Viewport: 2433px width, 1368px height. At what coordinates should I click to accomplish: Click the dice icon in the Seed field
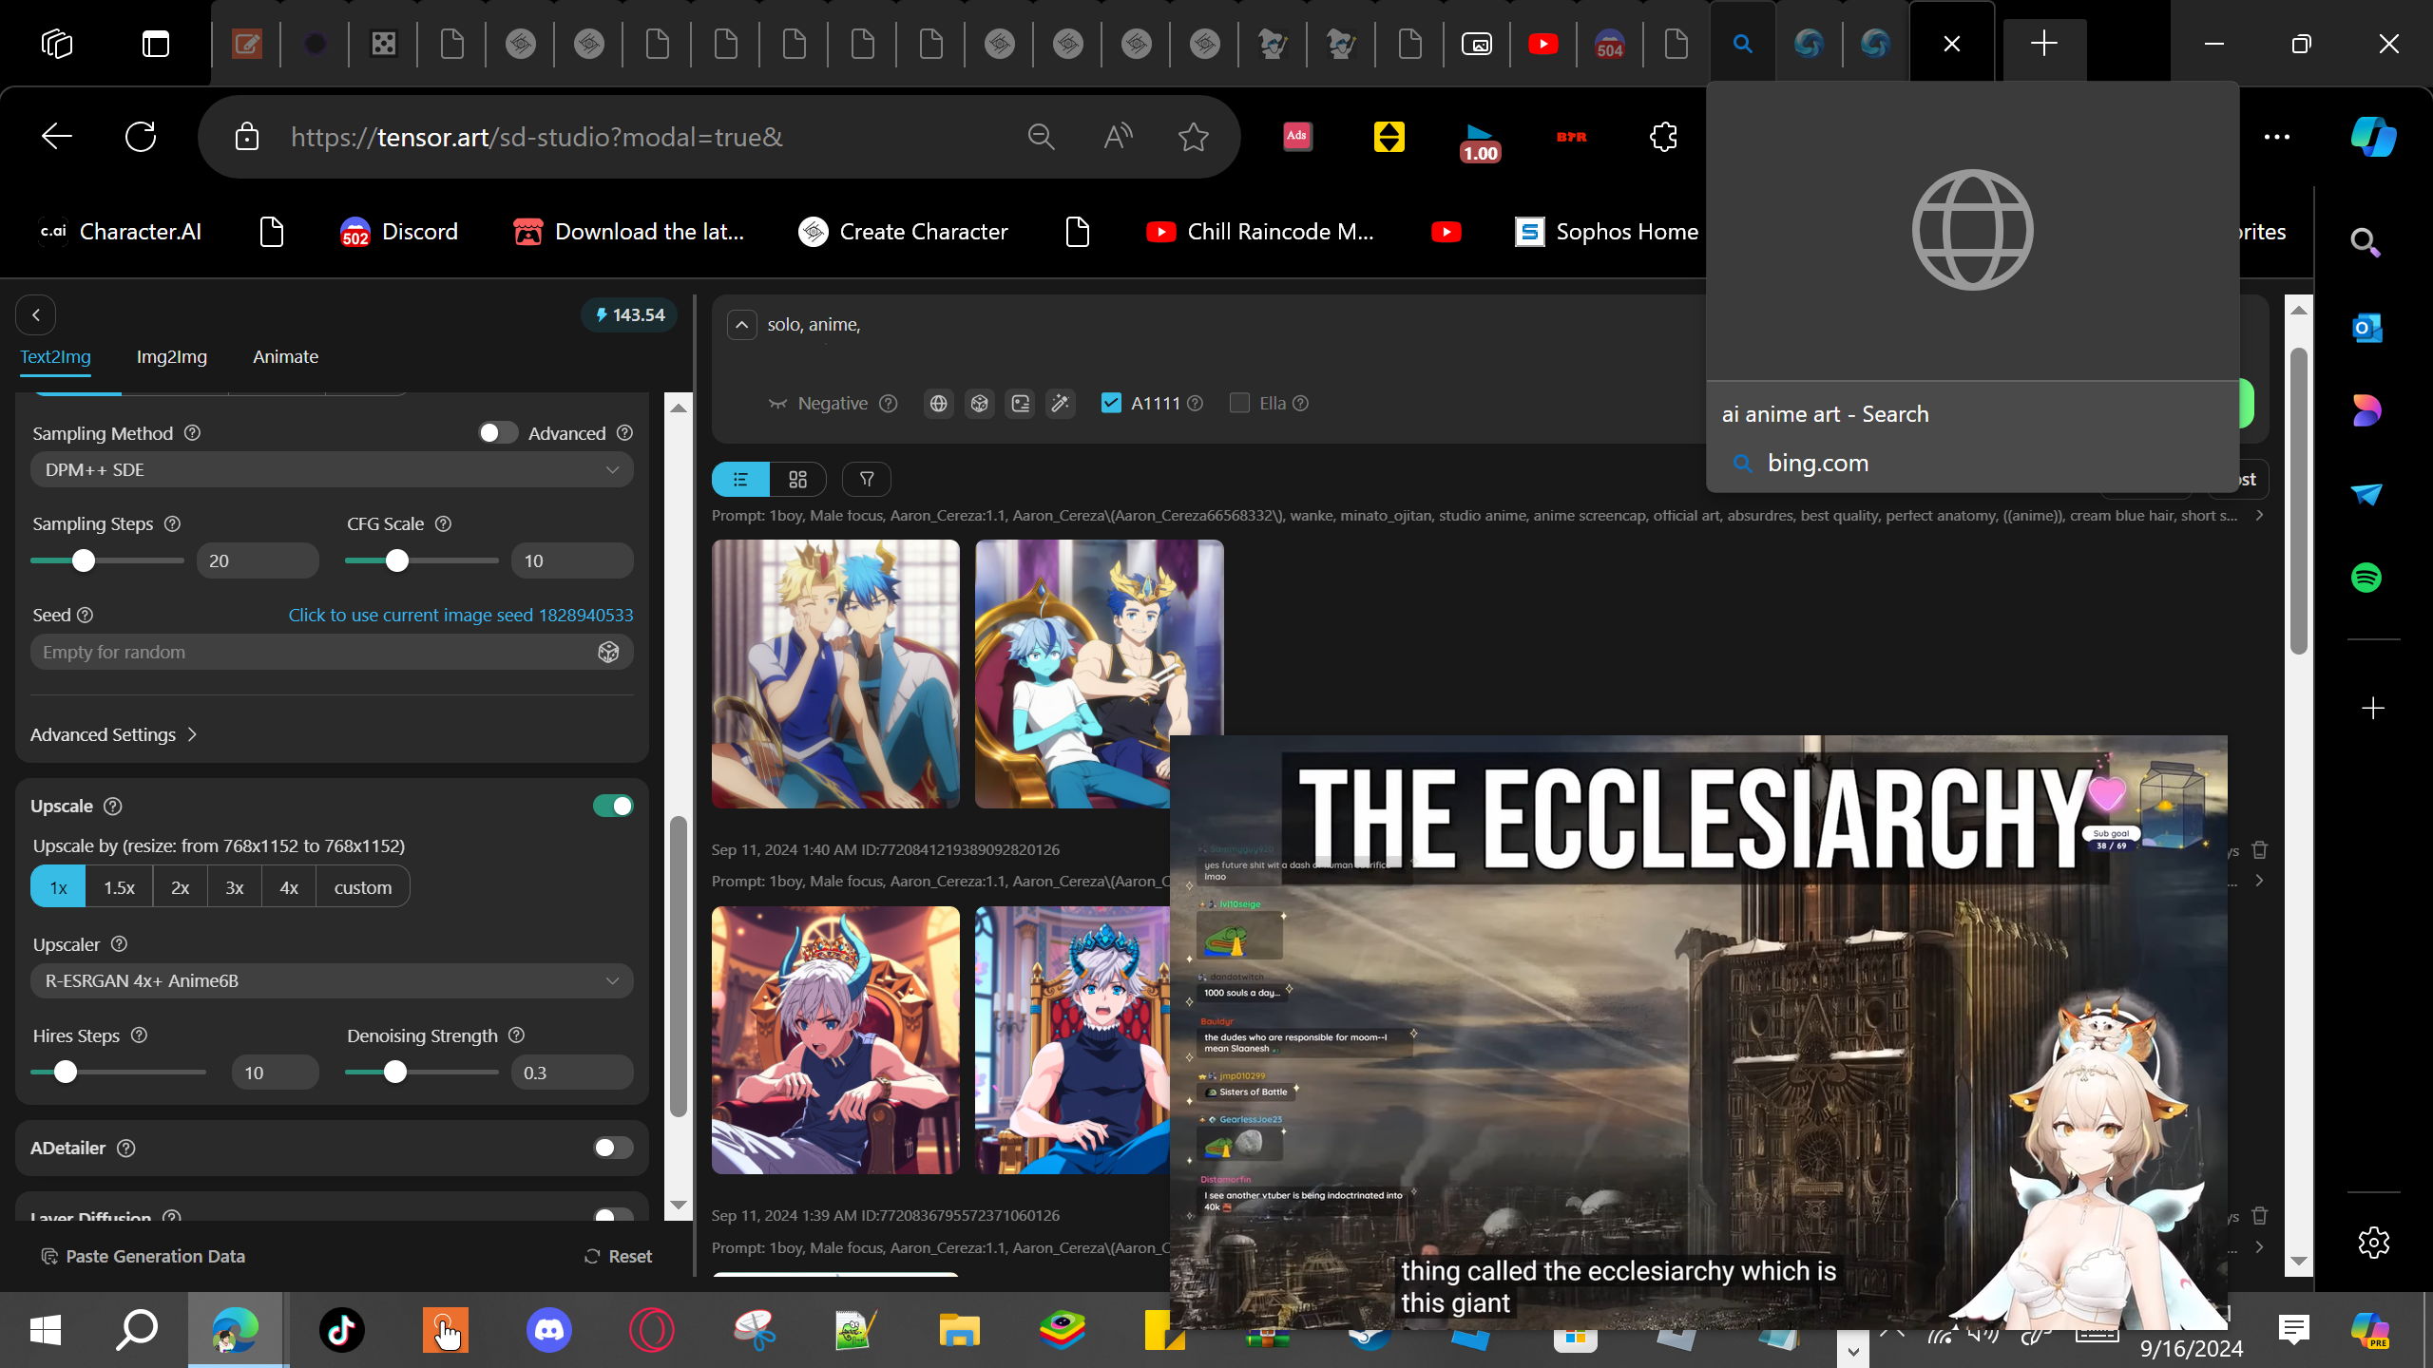point(608,652)
